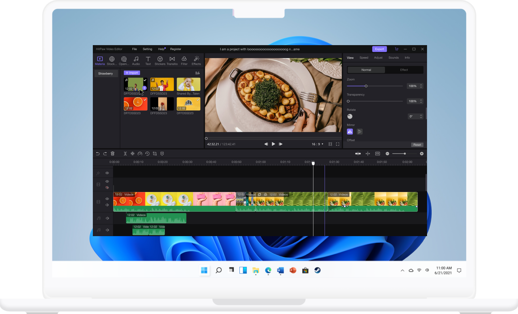The image size is (518, 314).
Task: Play the preview video
Action: (x=273, y=144)
